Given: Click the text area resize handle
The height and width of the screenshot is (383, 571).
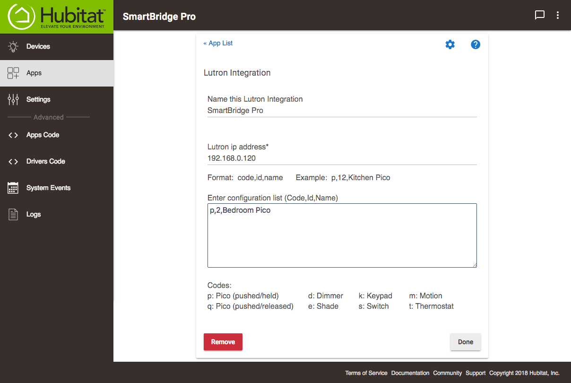Looking at the screenshot, I should pyautogui.click(x=474, y=264).
